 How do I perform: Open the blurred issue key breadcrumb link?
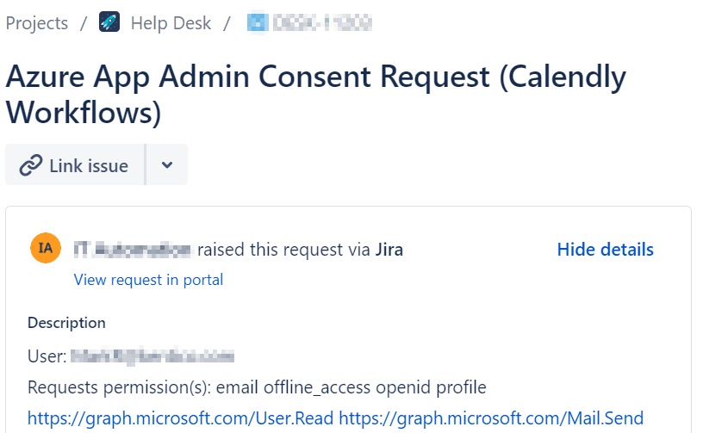click(322, 23)
